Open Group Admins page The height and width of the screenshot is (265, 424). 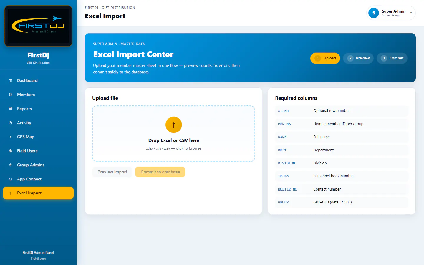[38, 165]
